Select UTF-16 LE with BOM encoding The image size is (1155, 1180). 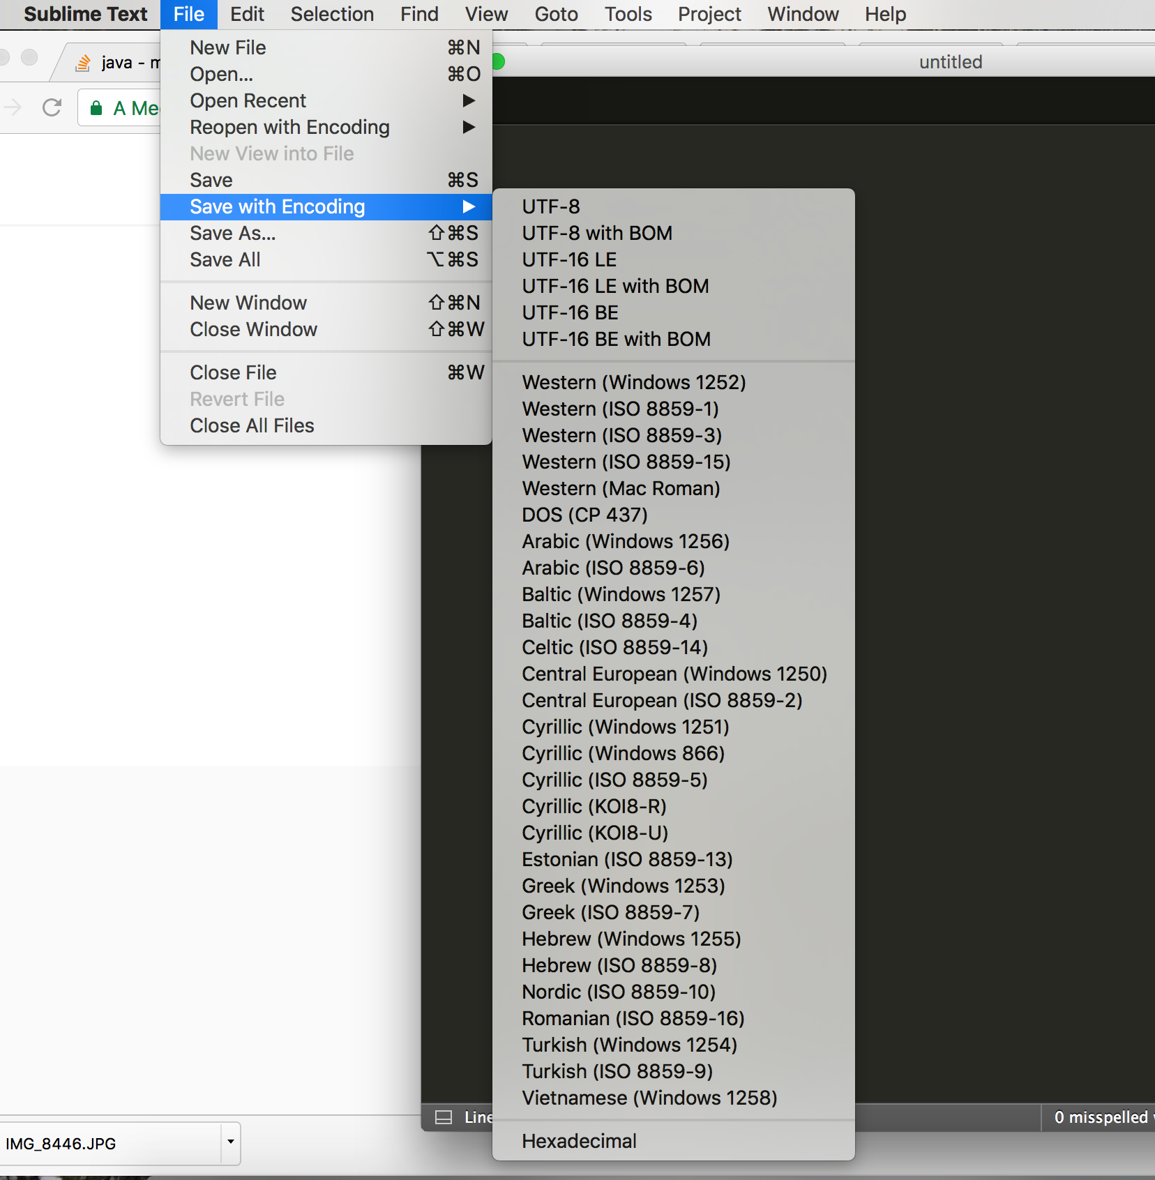(674, 286)
